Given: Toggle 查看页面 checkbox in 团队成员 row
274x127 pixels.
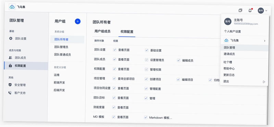Looking at the screenshot, I should coord(114,60).
